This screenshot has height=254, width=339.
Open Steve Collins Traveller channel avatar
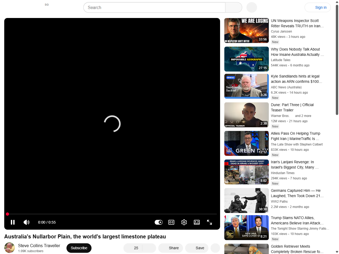click(10, 248)
